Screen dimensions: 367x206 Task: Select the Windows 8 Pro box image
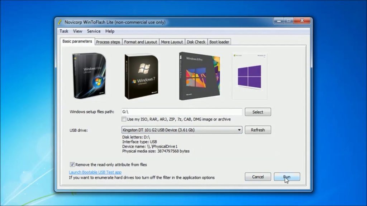tap(199, 75)
